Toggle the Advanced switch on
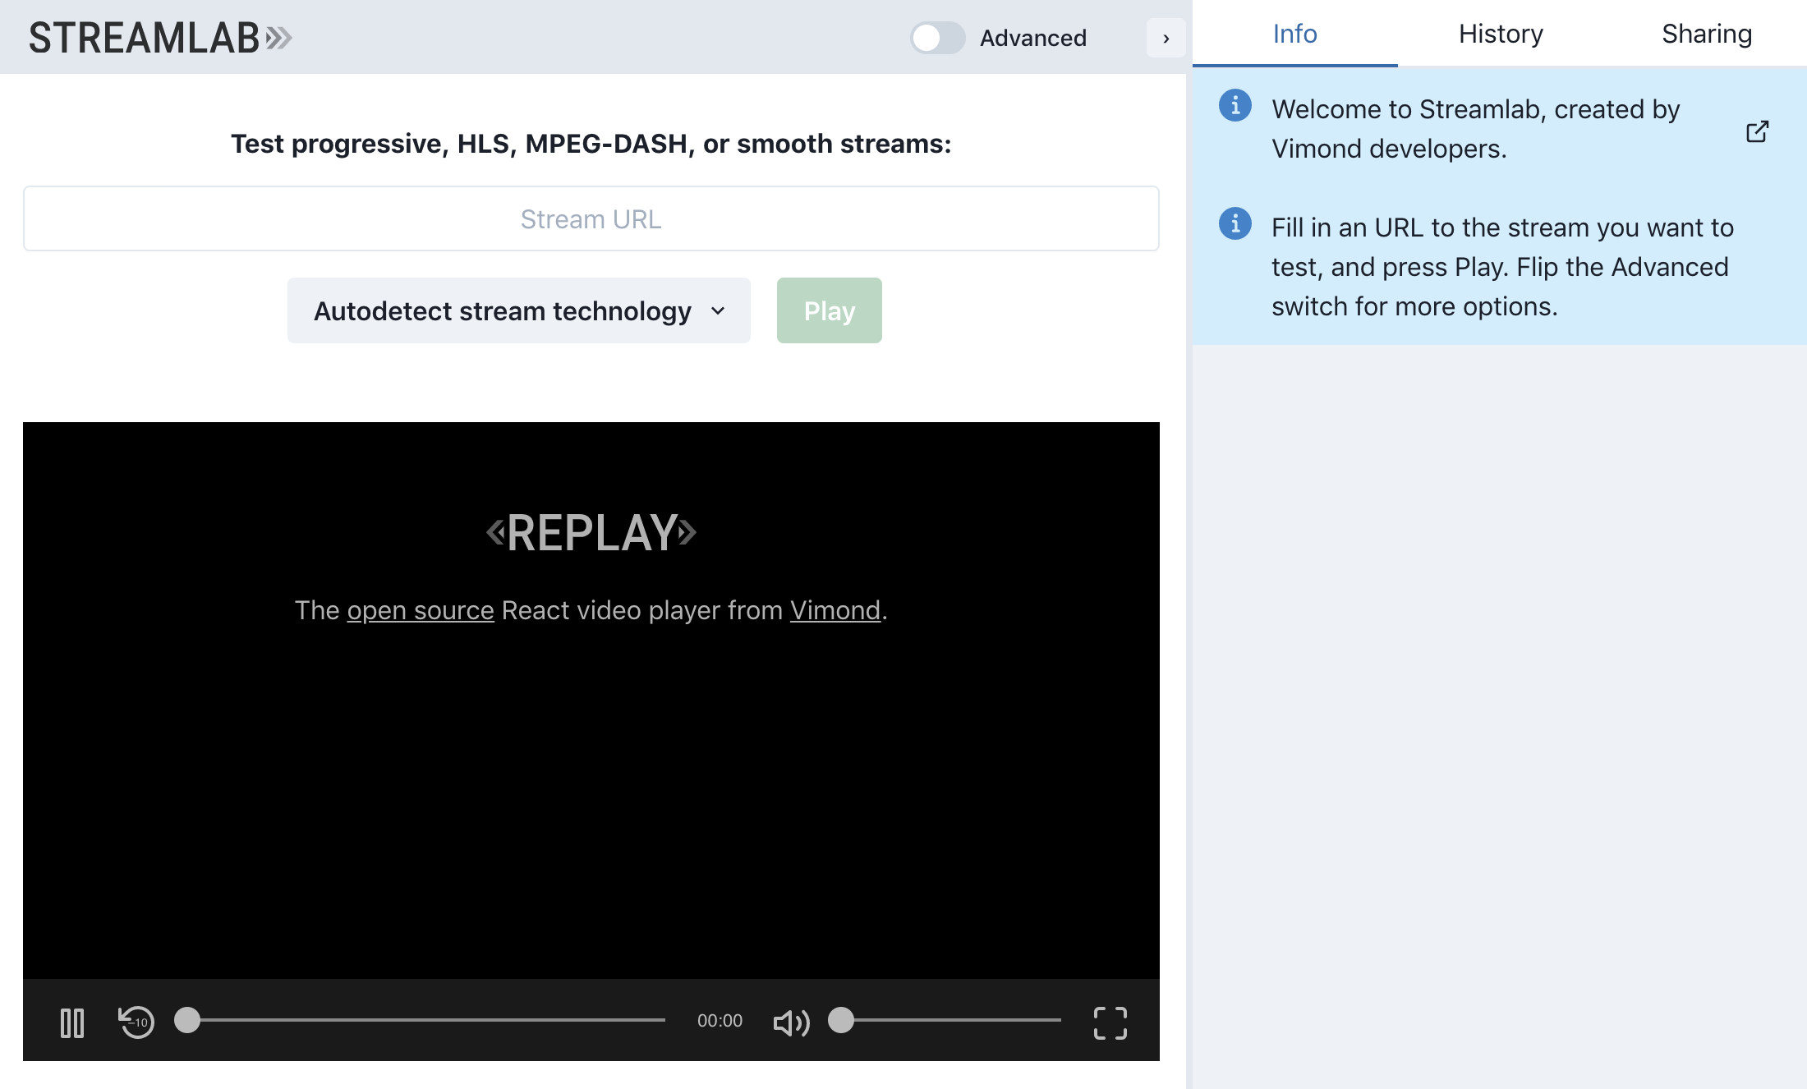 [937, 38]
